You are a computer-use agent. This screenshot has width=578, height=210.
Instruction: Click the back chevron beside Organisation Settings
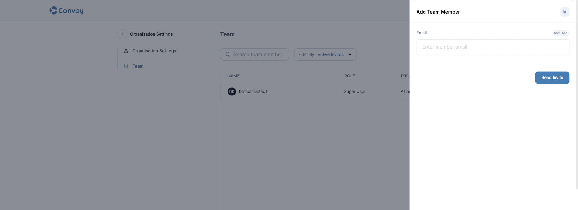(x=122, y=34)
